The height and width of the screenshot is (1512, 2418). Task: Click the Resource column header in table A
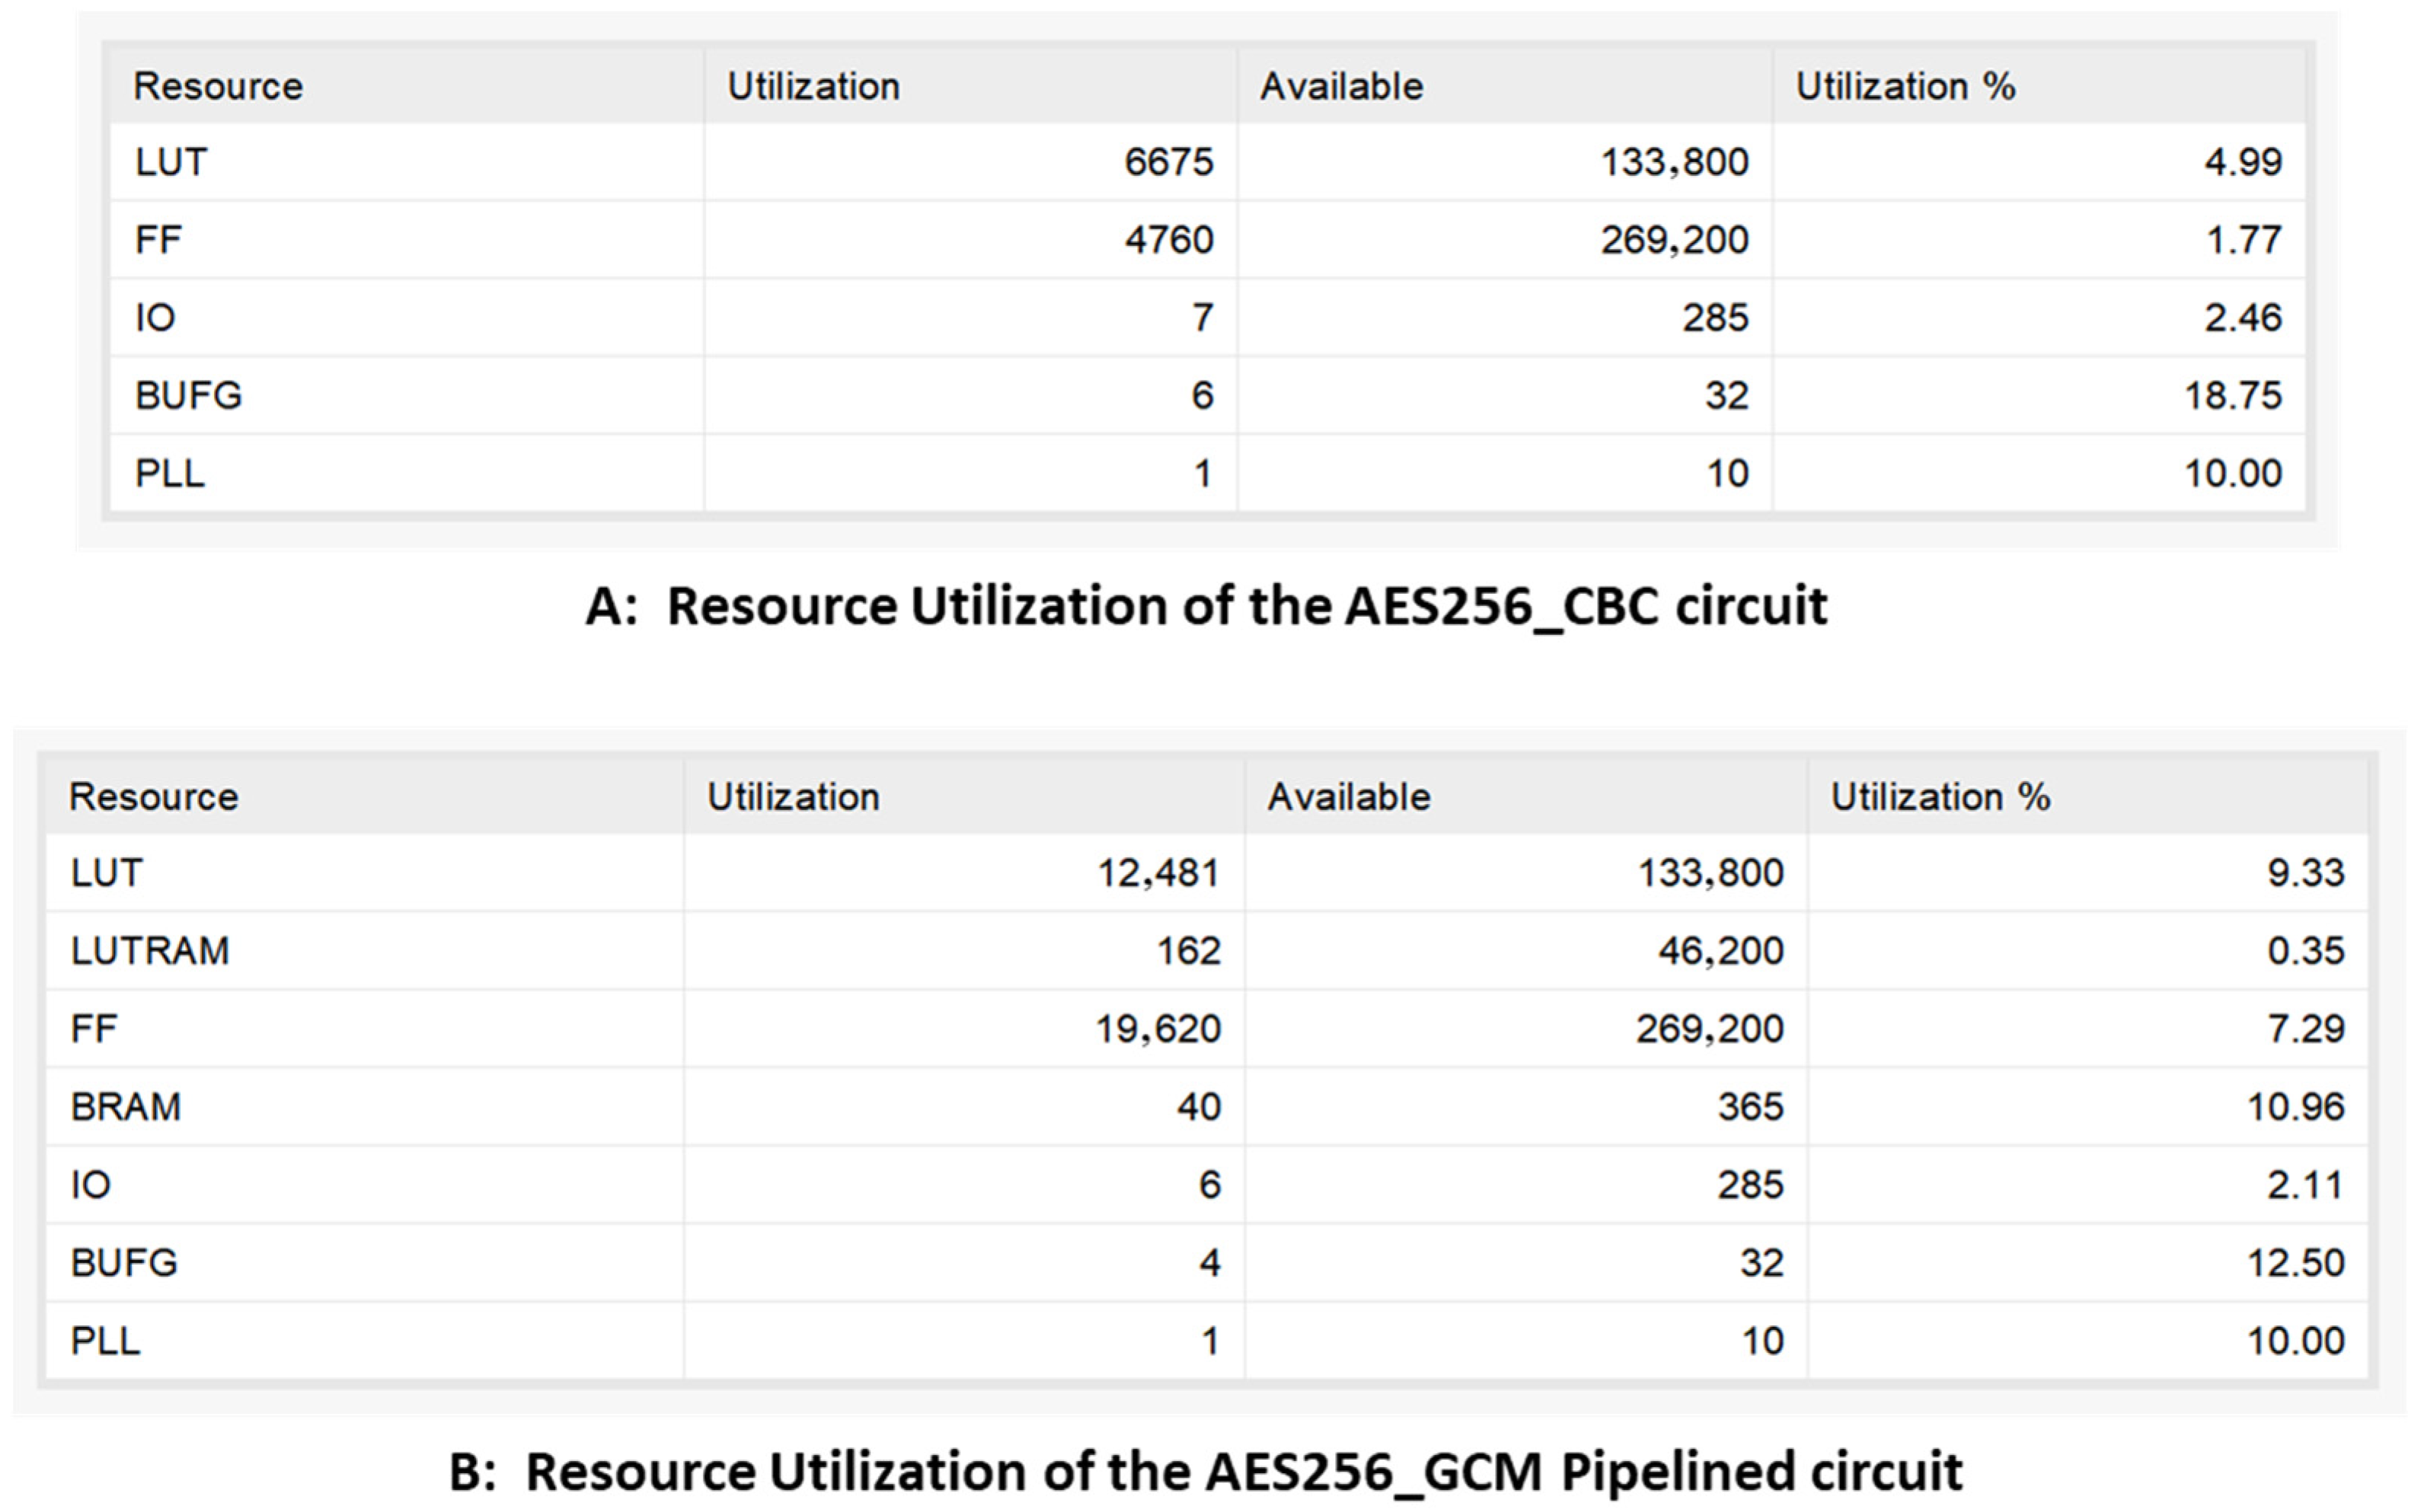pyautogui.click(x=218, y=87)
